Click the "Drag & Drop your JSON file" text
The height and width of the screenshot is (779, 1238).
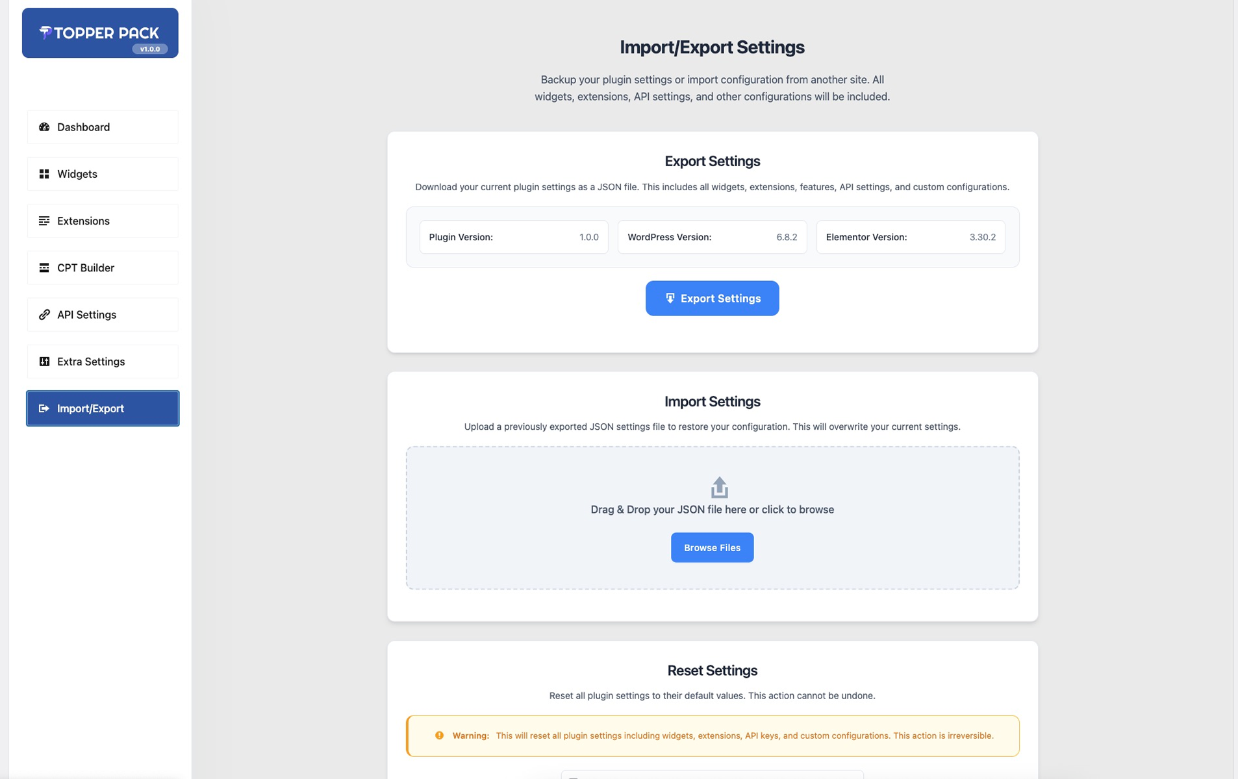click(x=712, y=510)
